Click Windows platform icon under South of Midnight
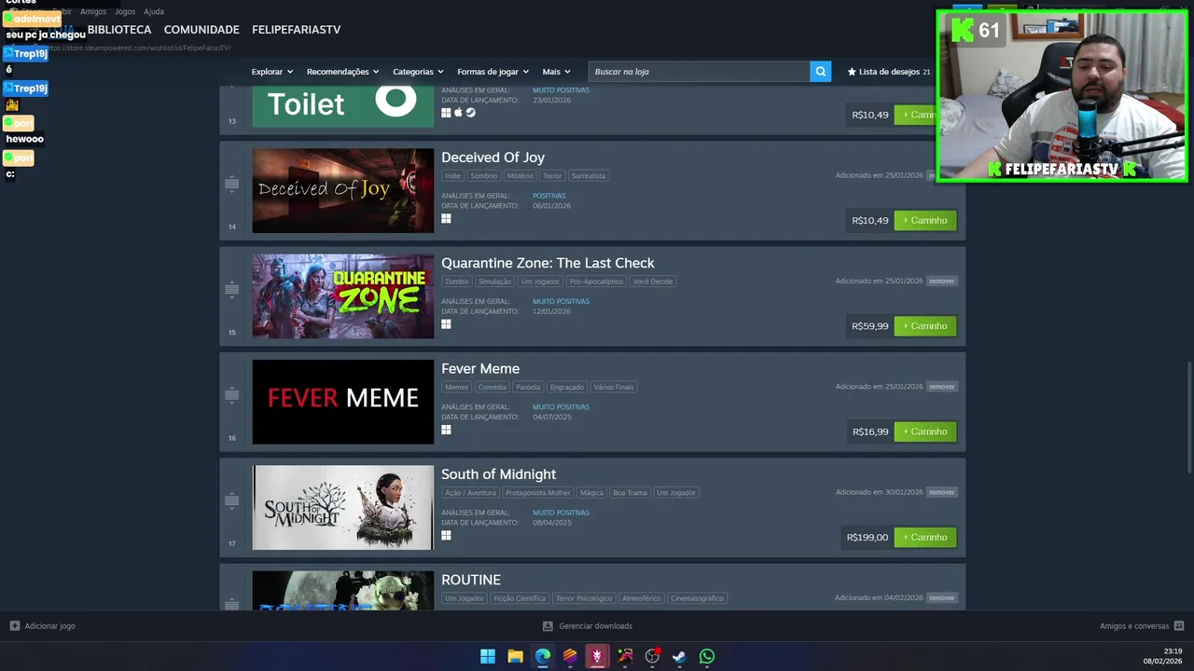Screen dimensions: 1194x671 [446, 535]
